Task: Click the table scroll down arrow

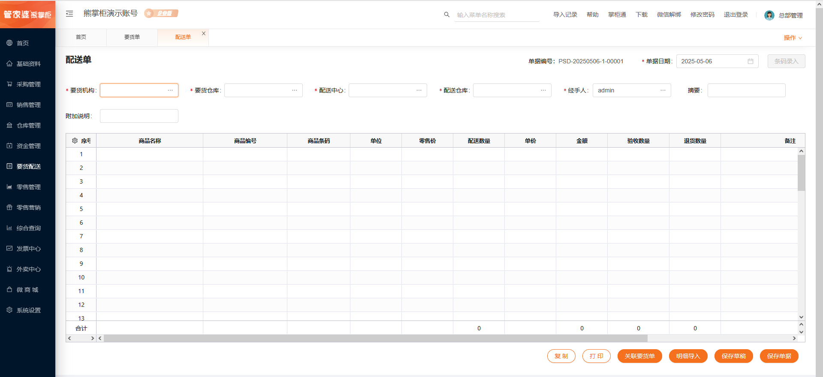Action: coord(801,317)
